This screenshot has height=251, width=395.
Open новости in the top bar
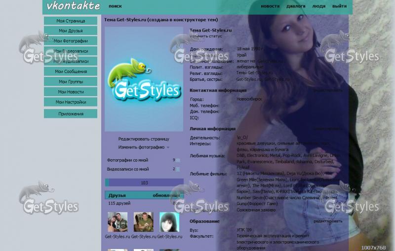(x=270, y=6)
